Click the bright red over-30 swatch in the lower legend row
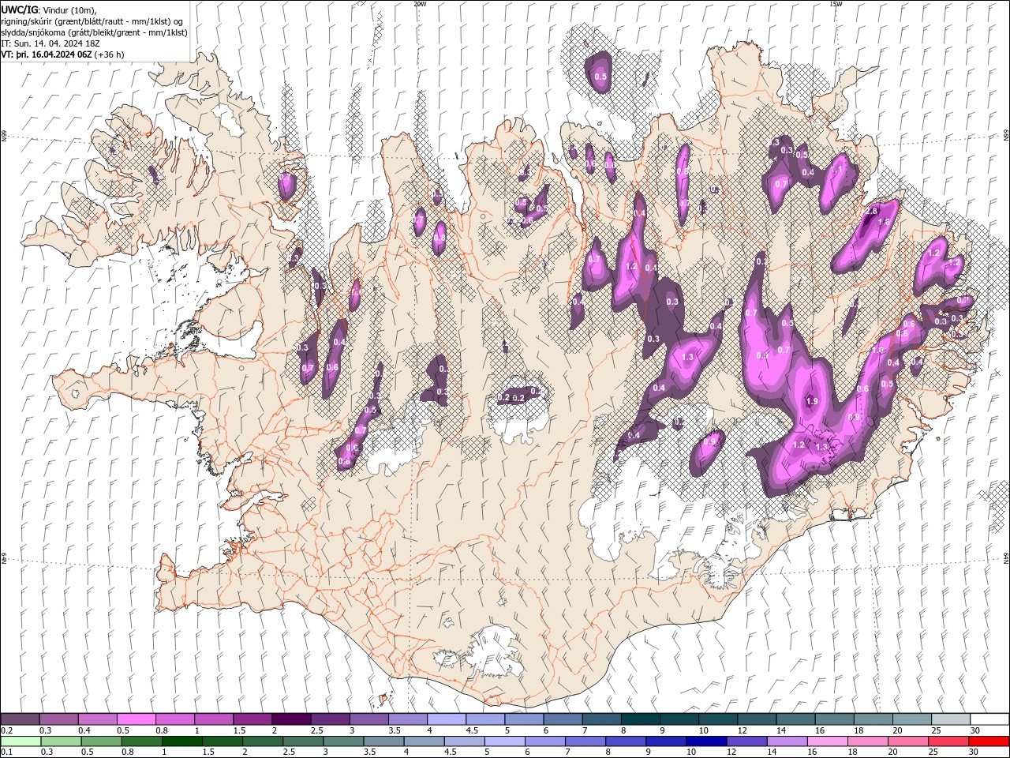Viewport: 1010px width, 758px height. point(989,741)
